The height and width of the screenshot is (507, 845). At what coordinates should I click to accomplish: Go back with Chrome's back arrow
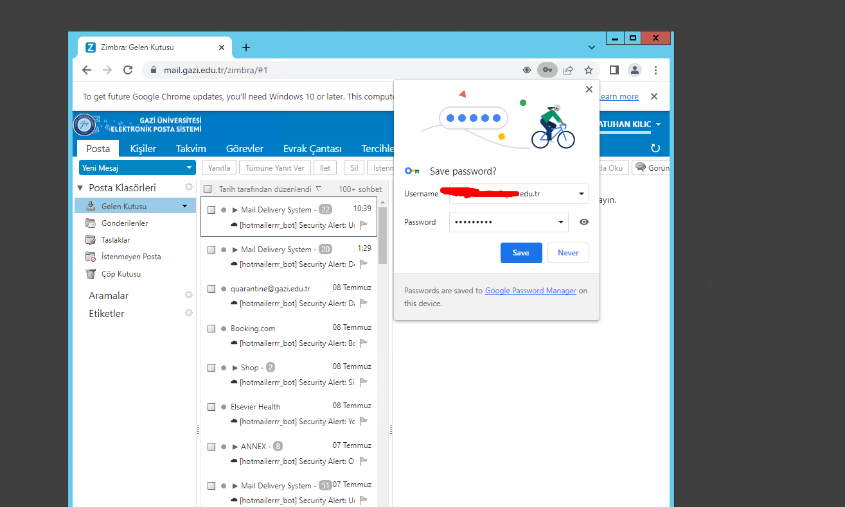[87, 70]
